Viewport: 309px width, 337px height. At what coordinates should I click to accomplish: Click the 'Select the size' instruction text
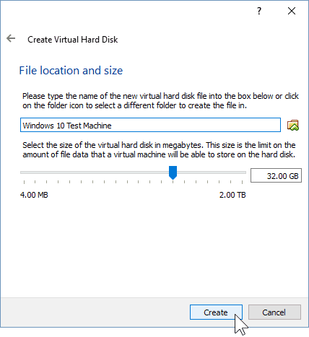(x=159, y=150)
